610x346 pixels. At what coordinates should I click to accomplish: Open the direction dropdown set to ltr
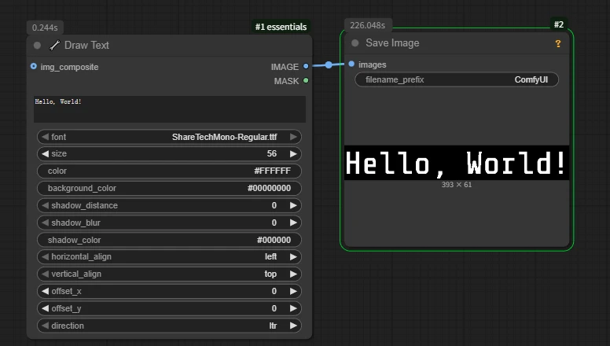pos(169,326)
